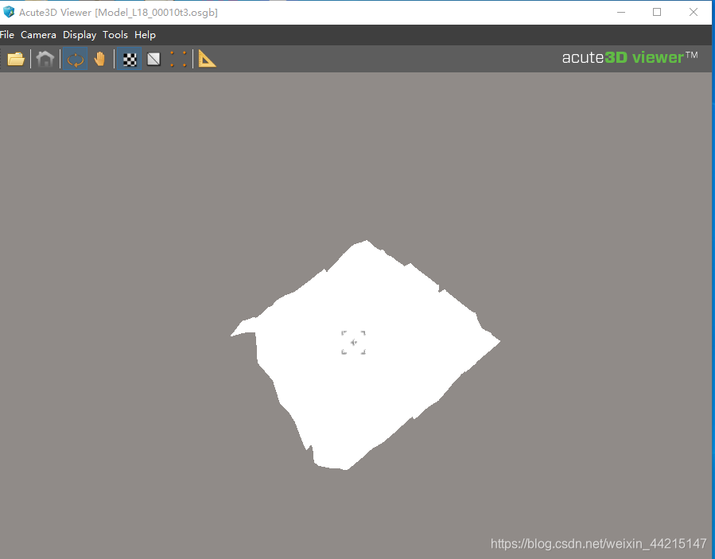Open the Camera menu
The width and height of the screenshot is (715, 559).
38,35
